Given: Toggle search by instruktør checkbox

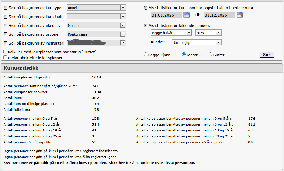Looking at the screenshot, I should [x=5, y=43].
